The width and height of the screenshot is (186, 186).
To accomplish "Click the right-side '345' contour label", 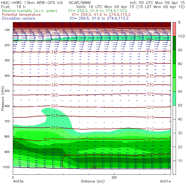I will (150, 51).
